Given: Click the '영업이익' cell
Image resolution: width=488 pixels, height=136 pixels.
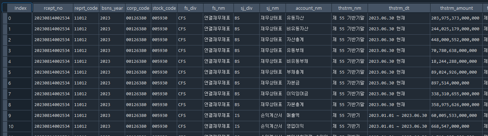Looking at the screenshot, I should 308,126.
